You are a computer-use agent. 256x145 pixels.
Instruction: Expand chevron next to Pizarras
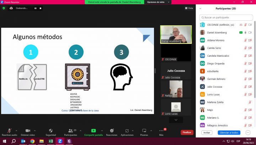point(151,131)
